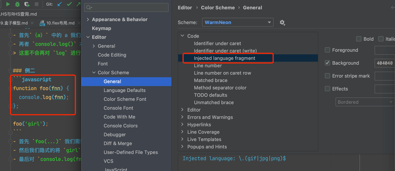Image resolution: width=395 pixels, height=171 pixels.
Task: Click Git push green arrow icon
Action: pos(78,4)
